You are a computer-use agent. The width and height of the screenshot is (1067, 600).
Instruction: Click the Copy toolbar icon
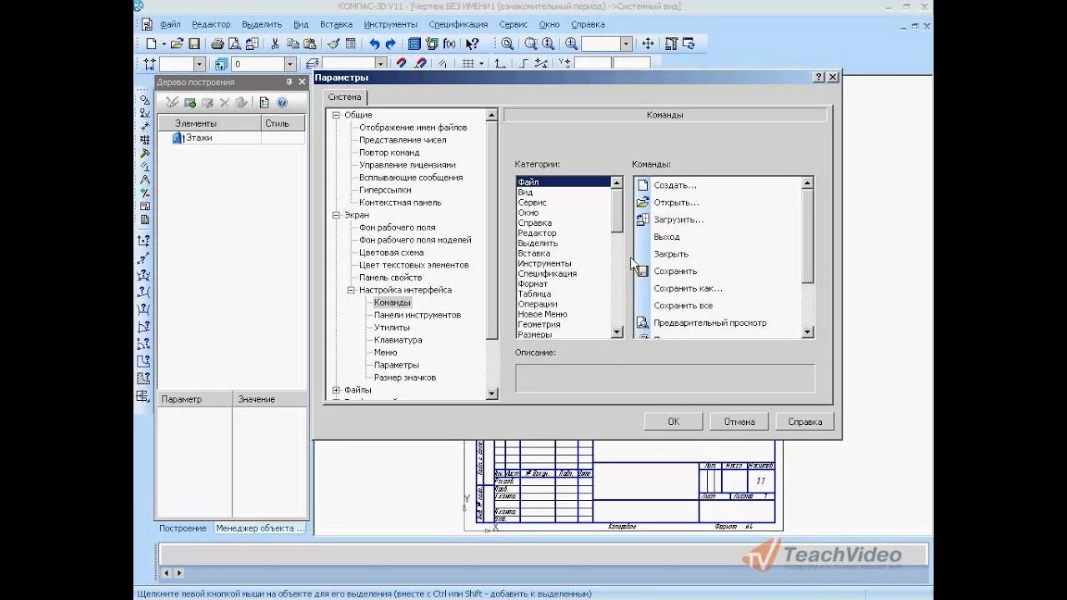click(x=293, y=43)
